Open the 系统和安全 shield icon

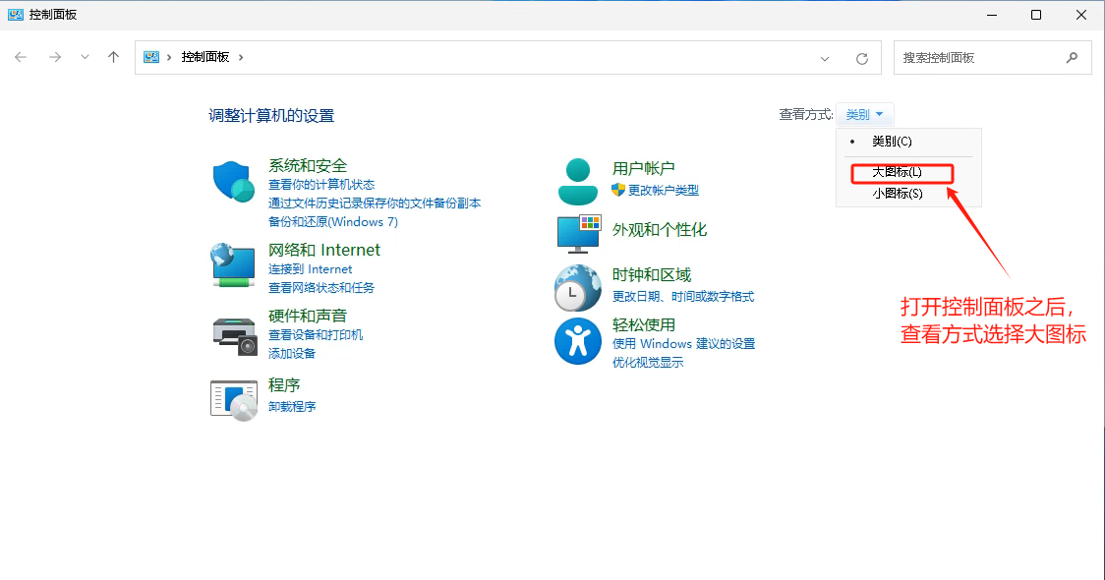234,182
